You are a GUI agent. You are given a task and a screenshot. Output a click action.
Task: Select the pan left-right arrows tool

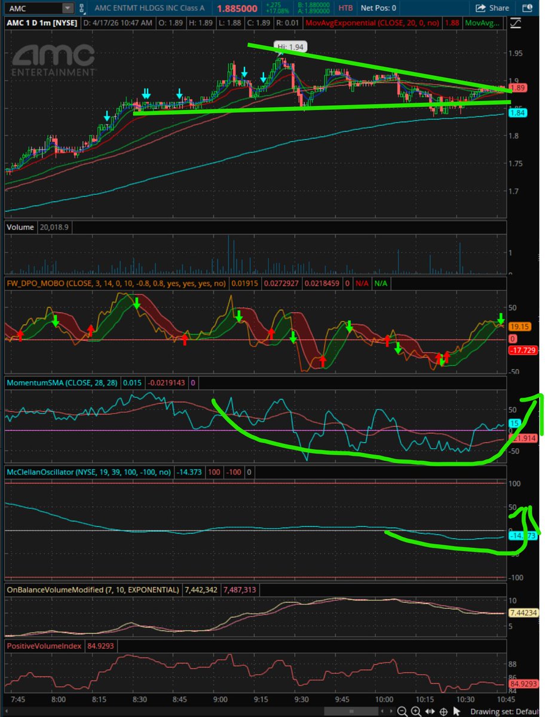(x=430, y=712)
